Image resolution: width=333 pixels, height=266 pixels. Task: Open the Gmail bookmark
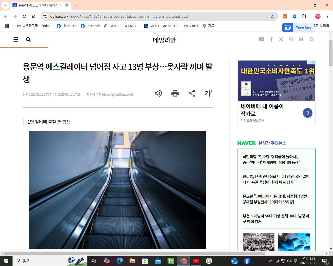pyautogui.click(x=191, y=26)
